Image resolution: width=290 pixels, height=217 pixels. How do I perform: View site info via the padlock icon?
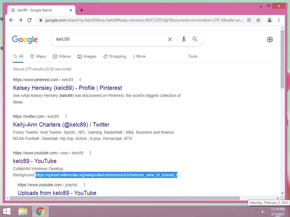41,20
